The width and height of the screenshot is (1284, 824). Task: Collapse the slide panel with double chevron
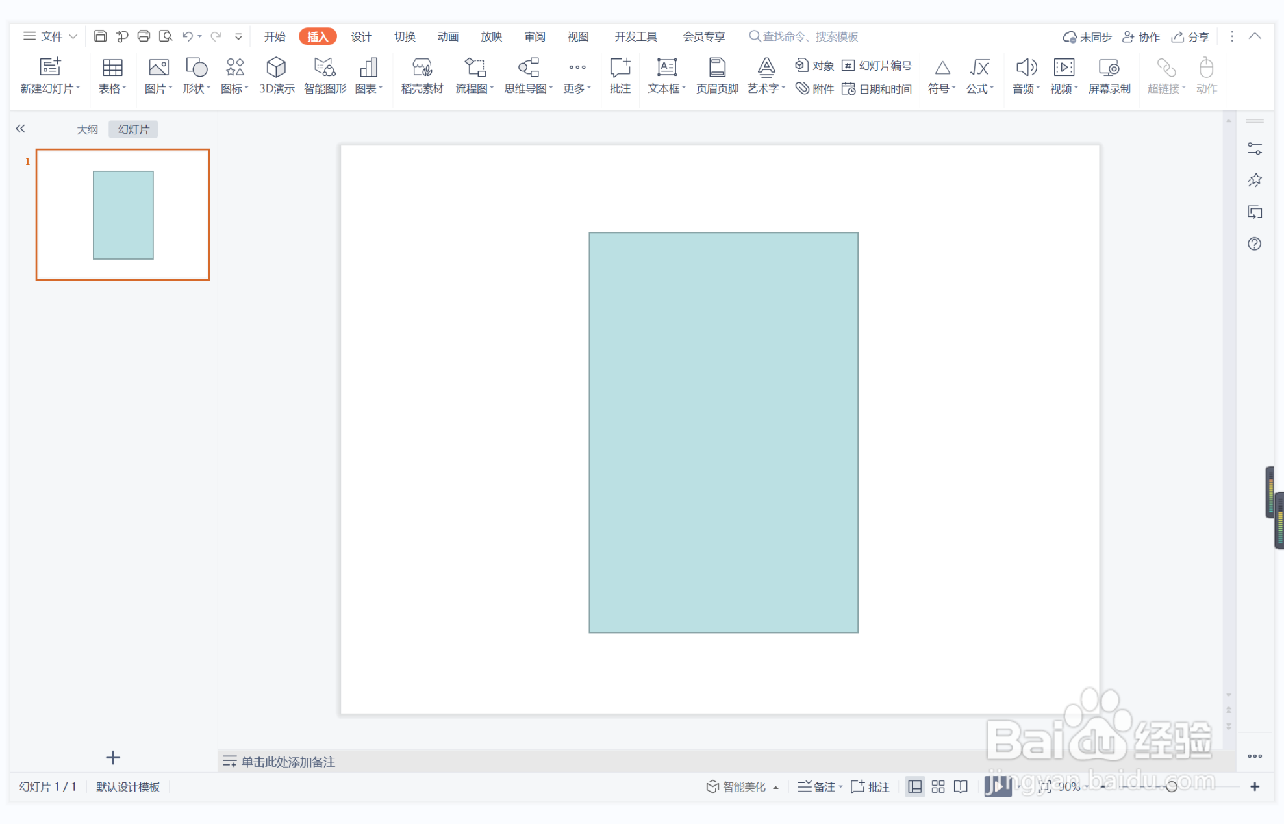pyautogui.click(x=21, y=129)
